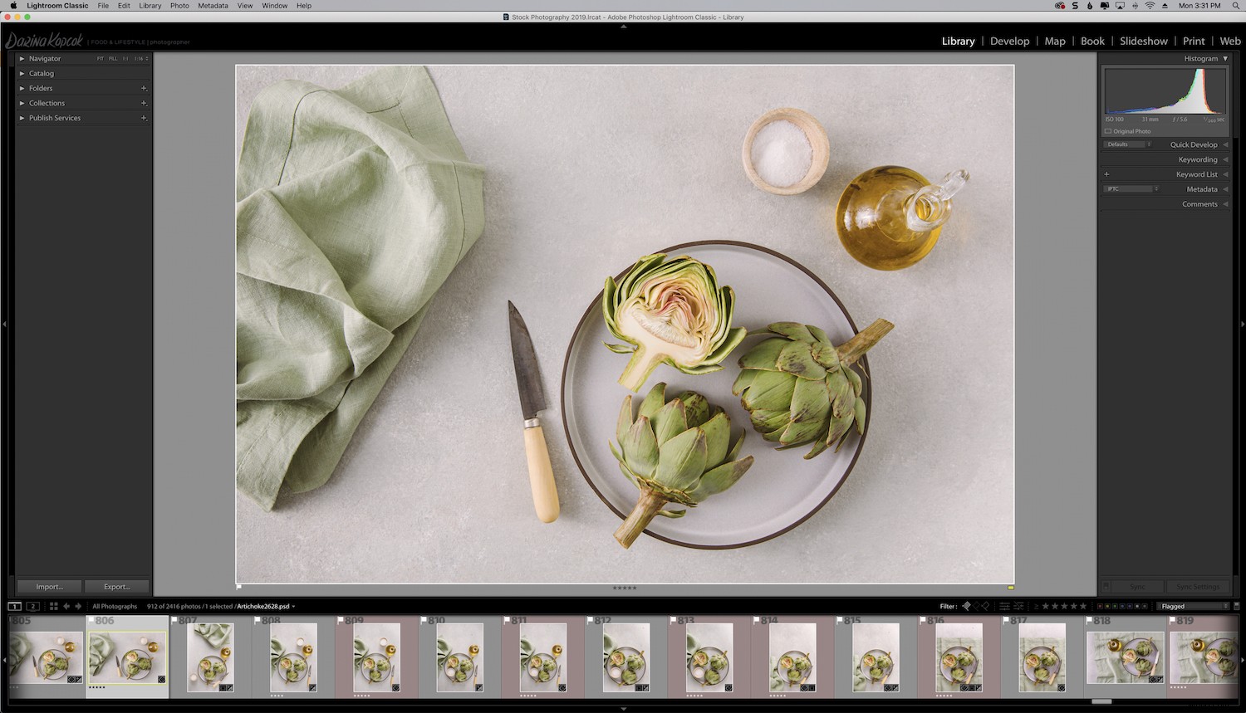
Task: Switch to the Develop module
Action: click(x=1009, y=41)
